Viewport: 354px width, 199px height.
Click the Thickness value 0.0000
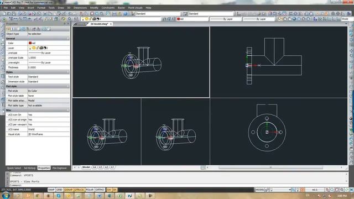(x=49, y=67)
